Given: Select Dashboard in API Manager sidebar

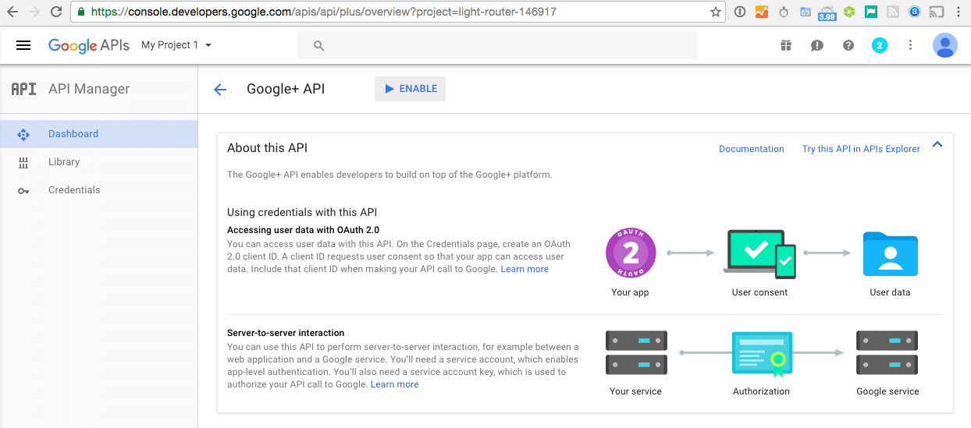Looking at the screenshot, I should (98, 134).
